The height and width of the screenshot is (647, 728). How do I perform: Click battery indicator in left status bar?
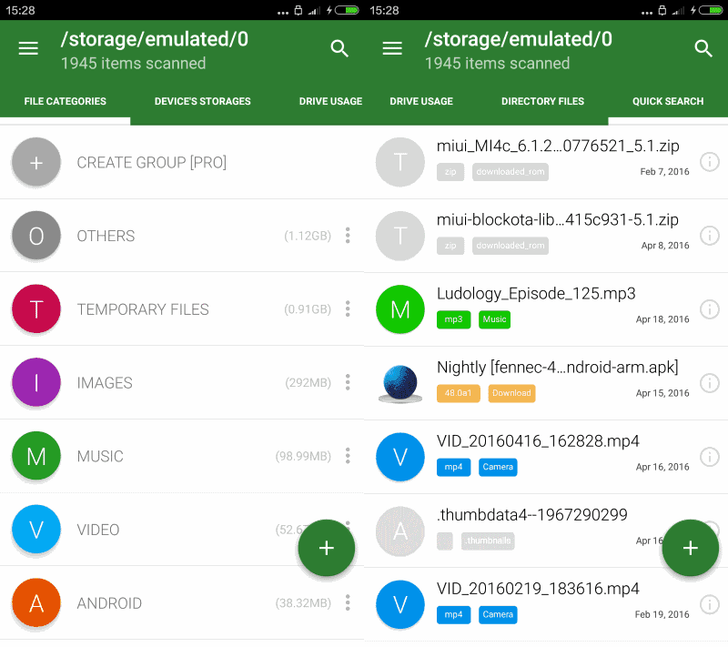[347, 10]
